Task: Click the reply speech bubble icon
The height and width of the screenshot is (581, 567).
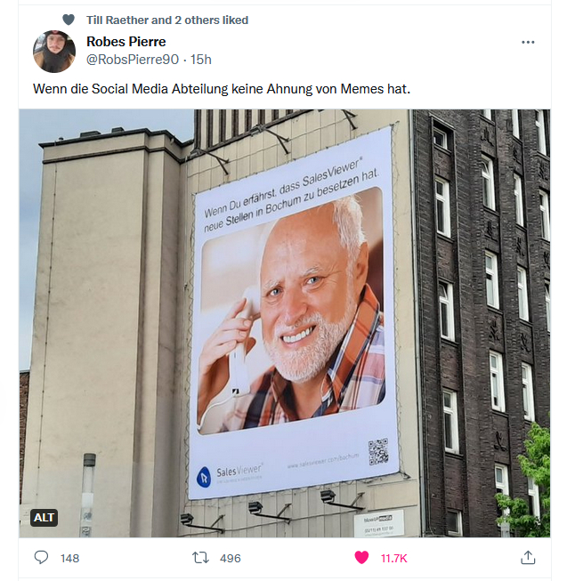Action: 41,557
